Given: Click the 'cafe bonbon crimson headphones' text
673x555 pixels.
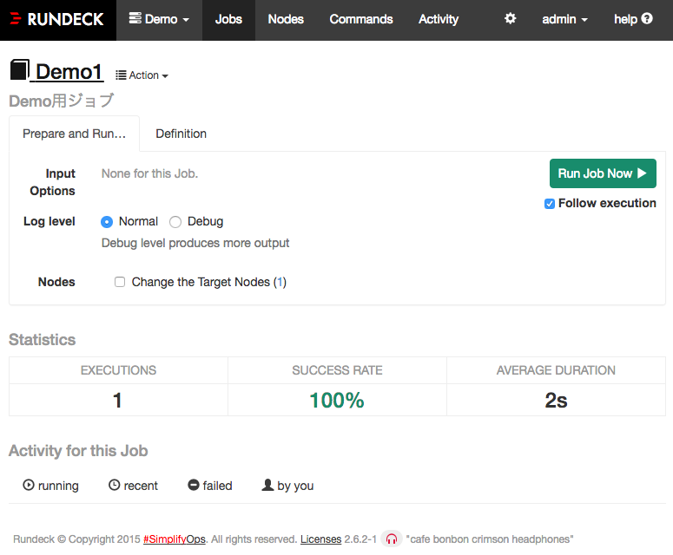Looking at the screenshot, I should [x=490, y=539].
